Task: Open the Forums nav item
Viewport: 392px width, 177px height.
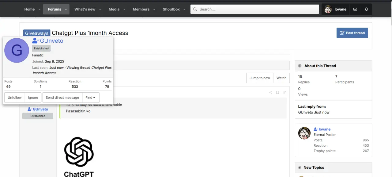Action: [x=55, y=9]
